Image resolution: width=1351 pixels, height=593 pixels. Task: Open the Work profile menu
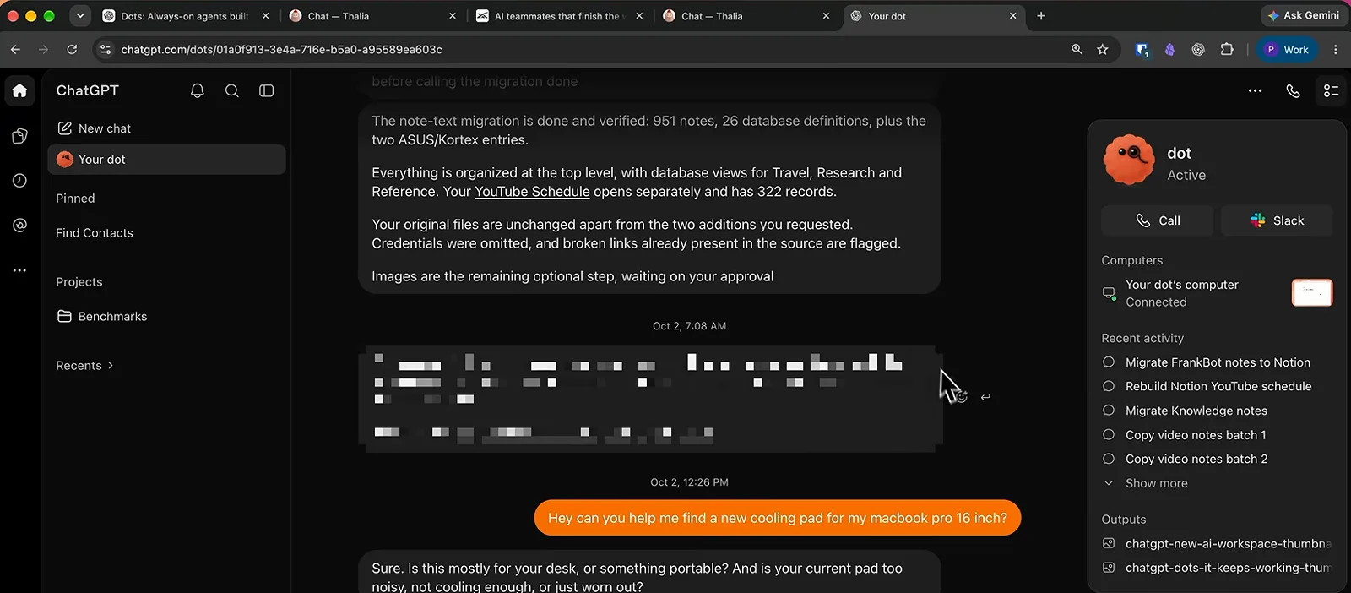tap(1286, 50)
